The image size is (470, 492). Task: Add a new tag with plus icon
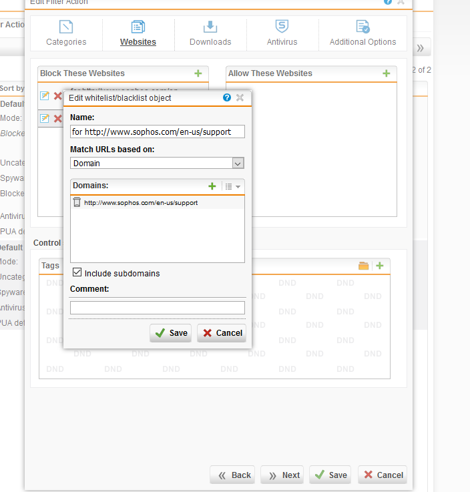click(380, 266)
